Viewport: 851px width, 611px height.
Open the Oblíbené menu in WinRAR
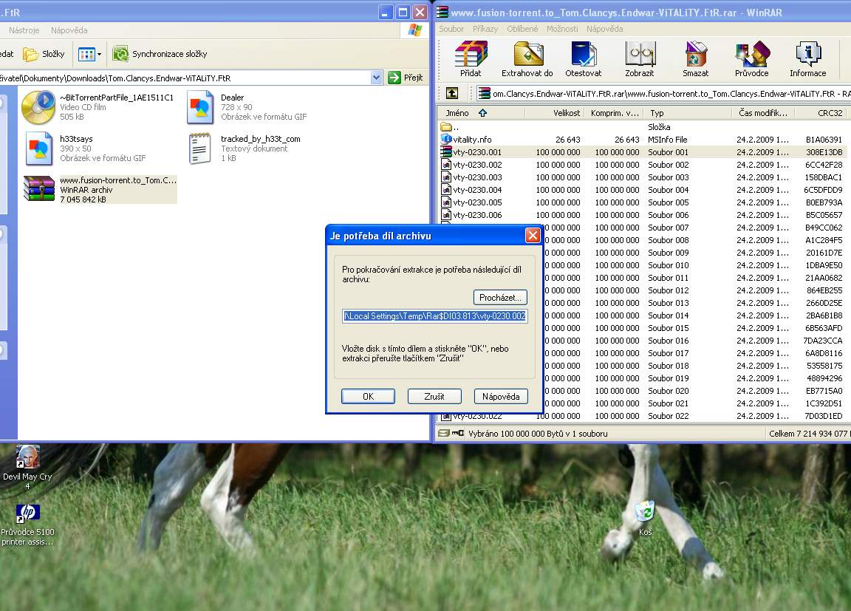[522, 29]
